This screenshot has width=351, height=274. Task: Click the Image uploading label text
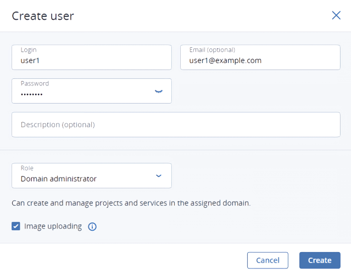(53, 226)
